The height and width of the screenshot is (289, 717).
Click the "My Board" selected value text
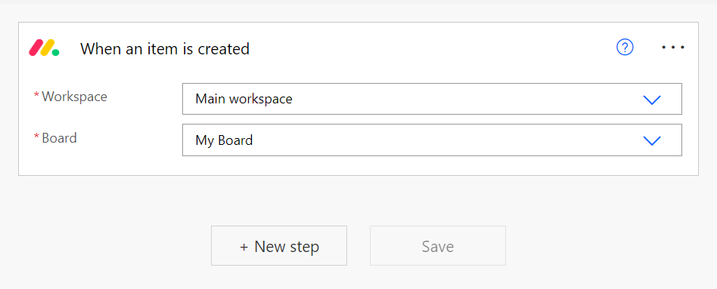coord(224,140)
